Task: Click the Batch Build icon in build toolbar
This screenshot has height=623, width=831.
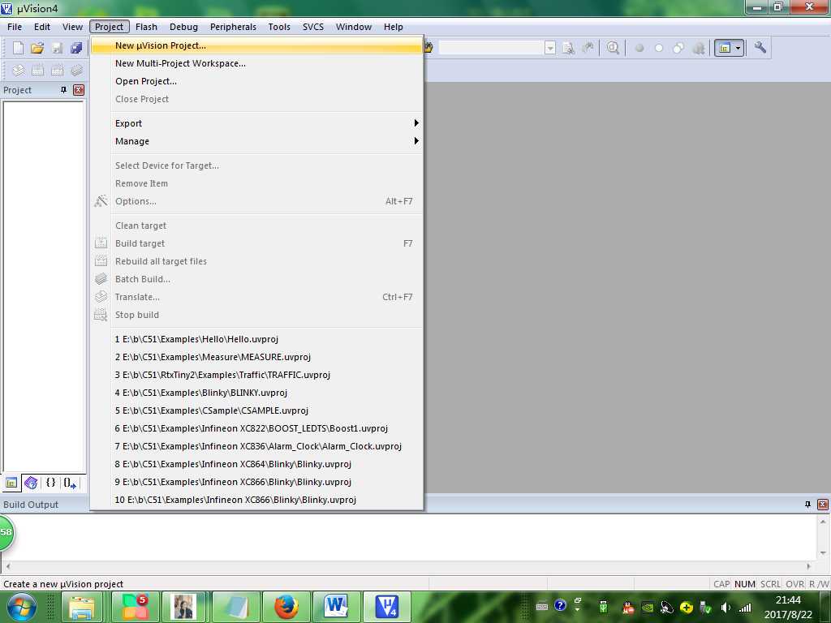Action: (77, 70)
